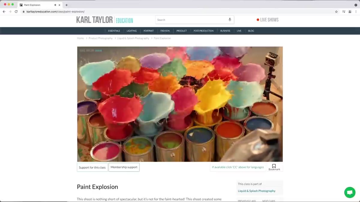
Task: Click the 'This class is part of' text
Action: click(250, 184)
